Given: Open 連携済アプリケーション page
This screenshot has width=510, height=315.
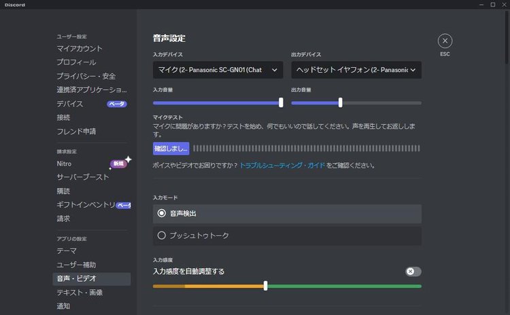Looking at the screenshot, I should pos(92,90).
